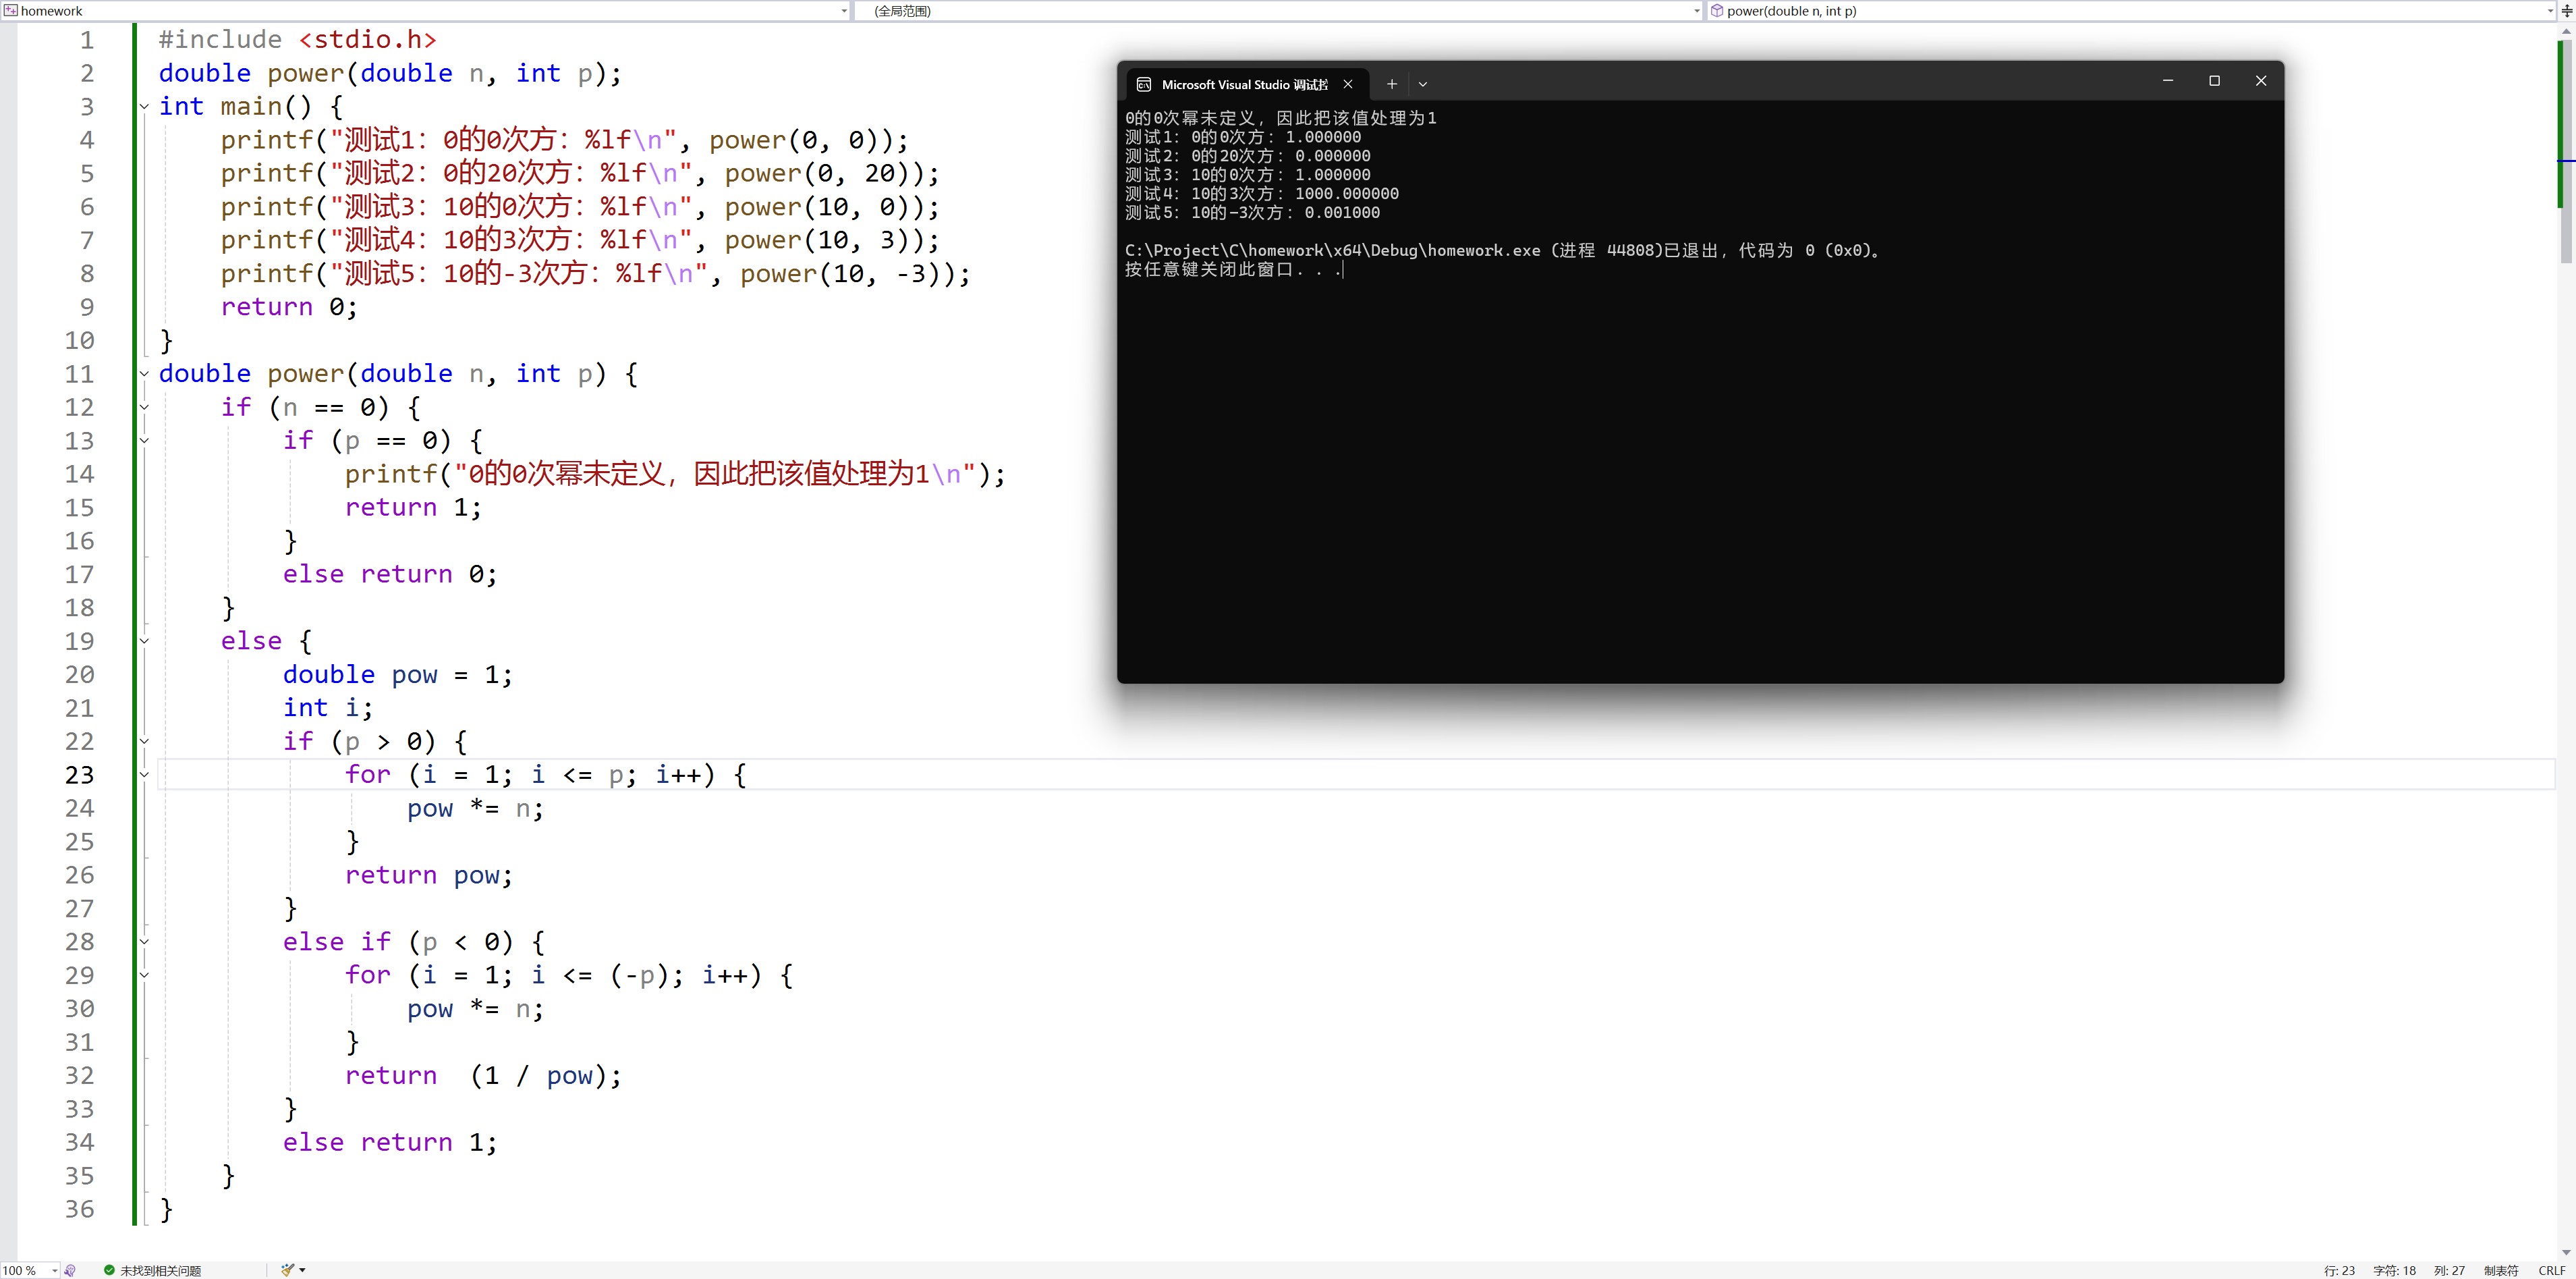Click the IntelliCode suggestions icon in status bar
2576x1279 pixels.
[70, 1270]
